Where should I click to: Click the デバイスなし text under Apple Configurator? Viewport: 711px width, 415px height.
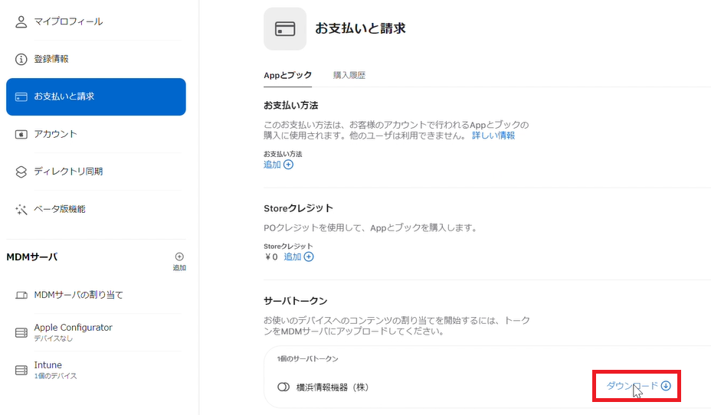(53, 338)
